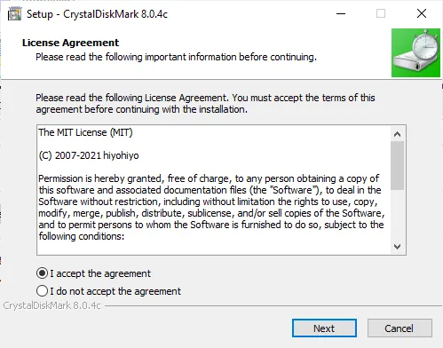This screenshot has height=348, width=443.
Task: Click the Next button
Action: [324, 328]
